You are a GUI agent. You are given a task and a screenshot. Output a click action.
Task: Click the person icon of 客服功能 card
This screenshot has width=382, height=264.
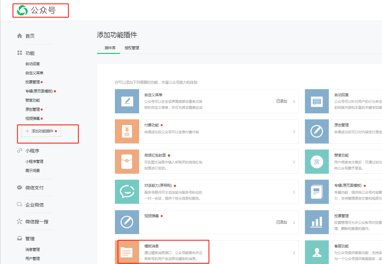(x=317, y=252)
